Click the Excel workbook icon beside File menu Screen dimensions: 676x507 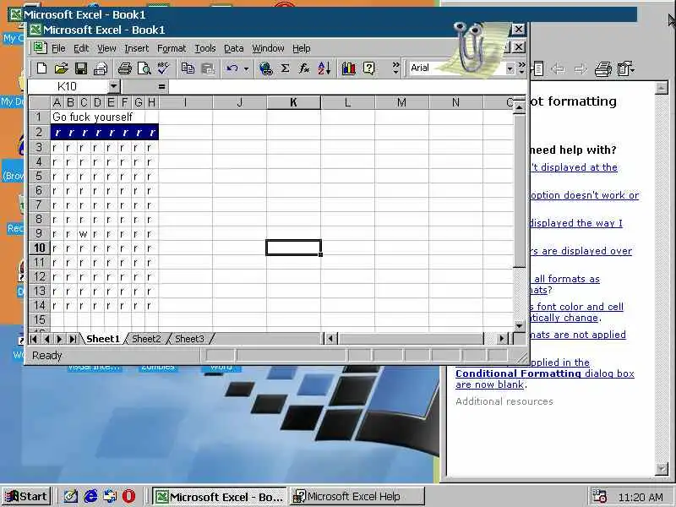[x=40, y=47]
